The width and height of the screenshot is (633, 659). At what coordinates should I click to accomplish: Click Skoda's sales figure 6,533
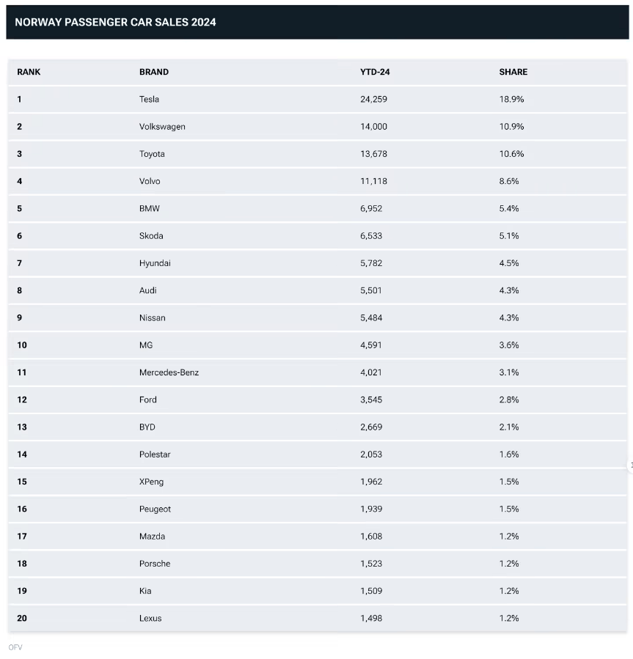coord(371,236)
